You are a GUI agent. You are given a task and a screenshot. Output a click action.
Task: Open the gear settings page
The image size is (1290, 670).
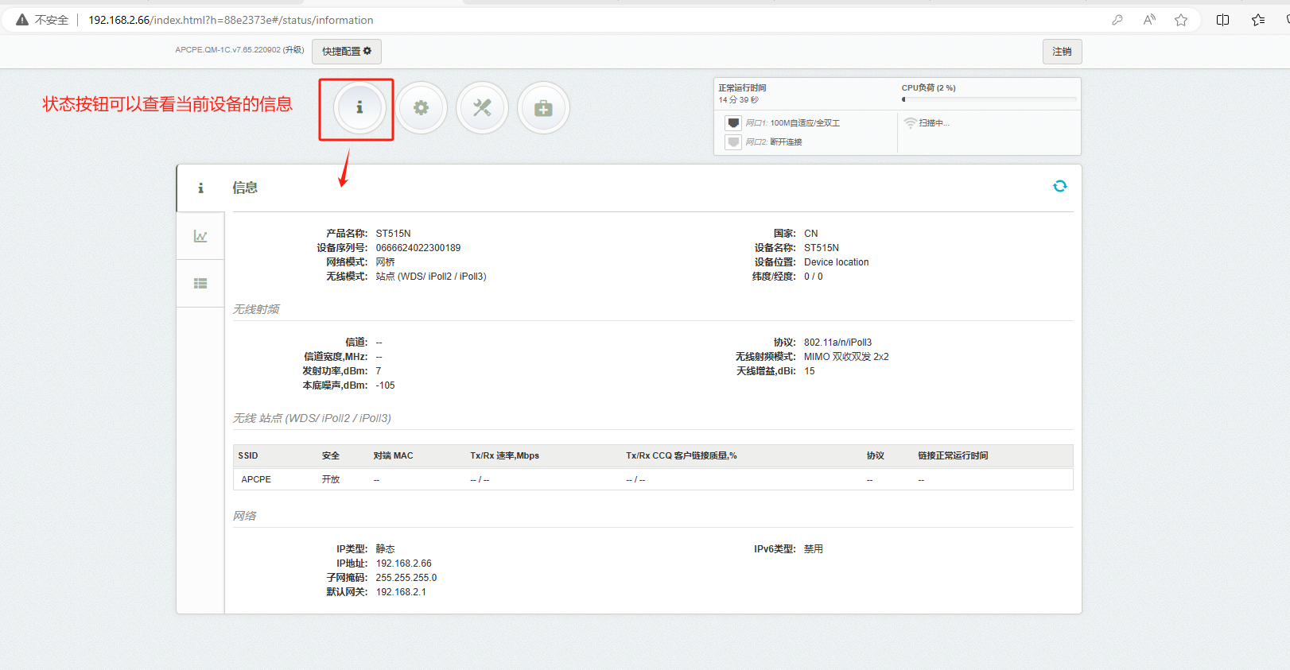[421, 108]
